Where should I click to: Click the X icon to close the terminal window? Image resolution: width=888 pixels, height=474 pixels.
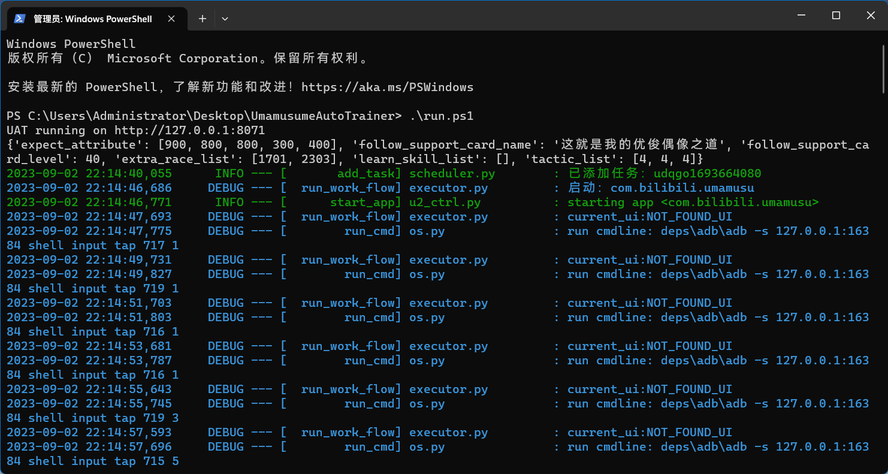coord(871,15)
